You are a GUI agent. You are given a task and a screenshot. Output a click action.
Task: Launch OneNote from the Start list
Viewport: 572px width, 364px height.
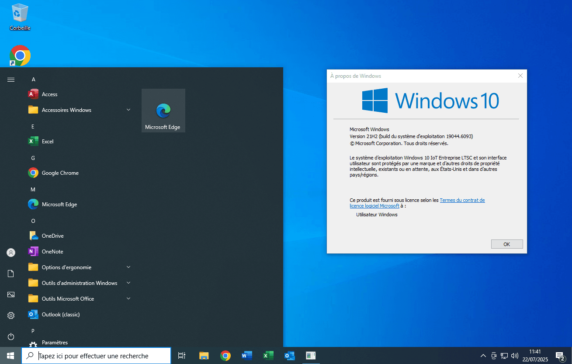click(x=80, y=252)
